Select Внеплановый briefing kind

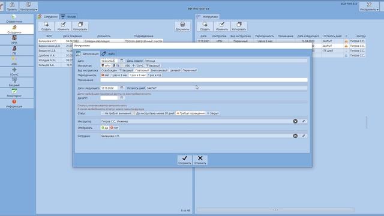[159, 71]
